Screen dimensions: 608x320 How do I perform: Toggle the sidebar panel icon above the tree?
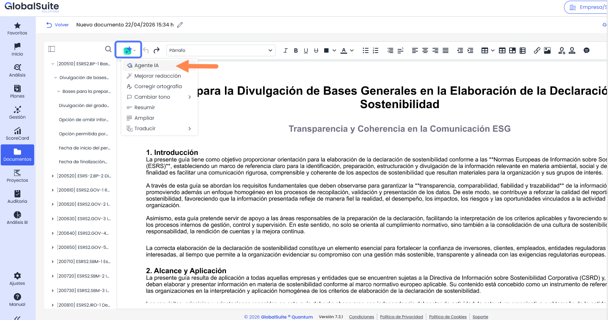pos(52,49)
